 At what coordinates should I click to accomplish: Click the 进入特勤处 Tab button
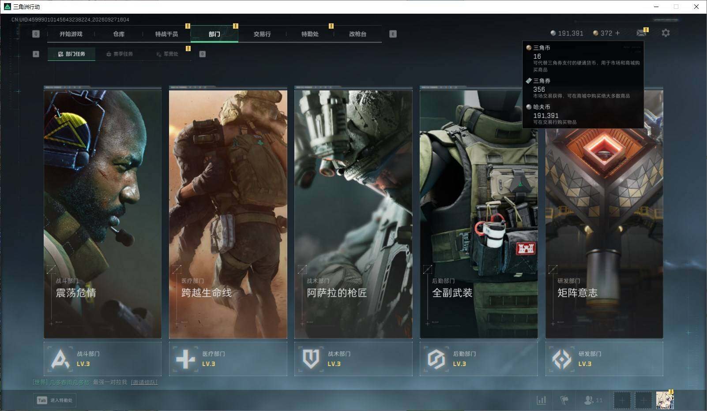(x=55, y=400)
